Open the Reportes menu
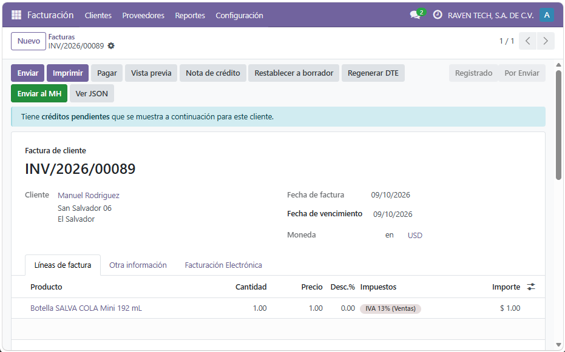565x352 pixels. (x=190, y=16)
